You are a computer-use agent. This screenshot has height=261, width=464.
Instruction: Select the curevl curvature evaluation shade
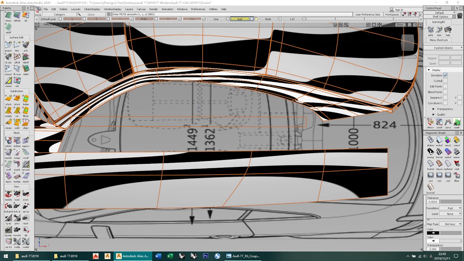pos(457,140)
